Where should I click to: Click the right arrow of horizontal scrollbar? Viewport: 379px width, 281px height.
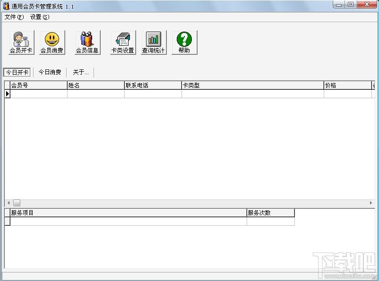click(x=371, y=203)
